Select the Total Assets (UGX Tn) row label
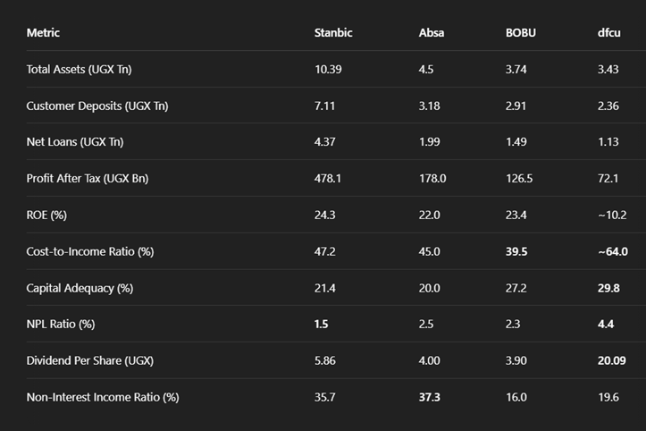The width and height of the screenshot is (646, 431). click(x=80, y=69)
